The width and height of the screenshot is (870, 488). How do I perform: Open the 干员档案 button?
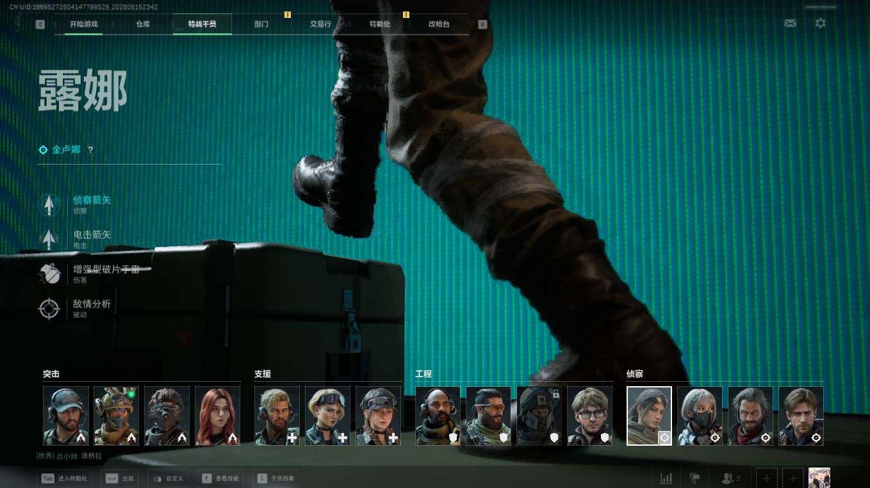pyautogui.click(x=277, y=478)
